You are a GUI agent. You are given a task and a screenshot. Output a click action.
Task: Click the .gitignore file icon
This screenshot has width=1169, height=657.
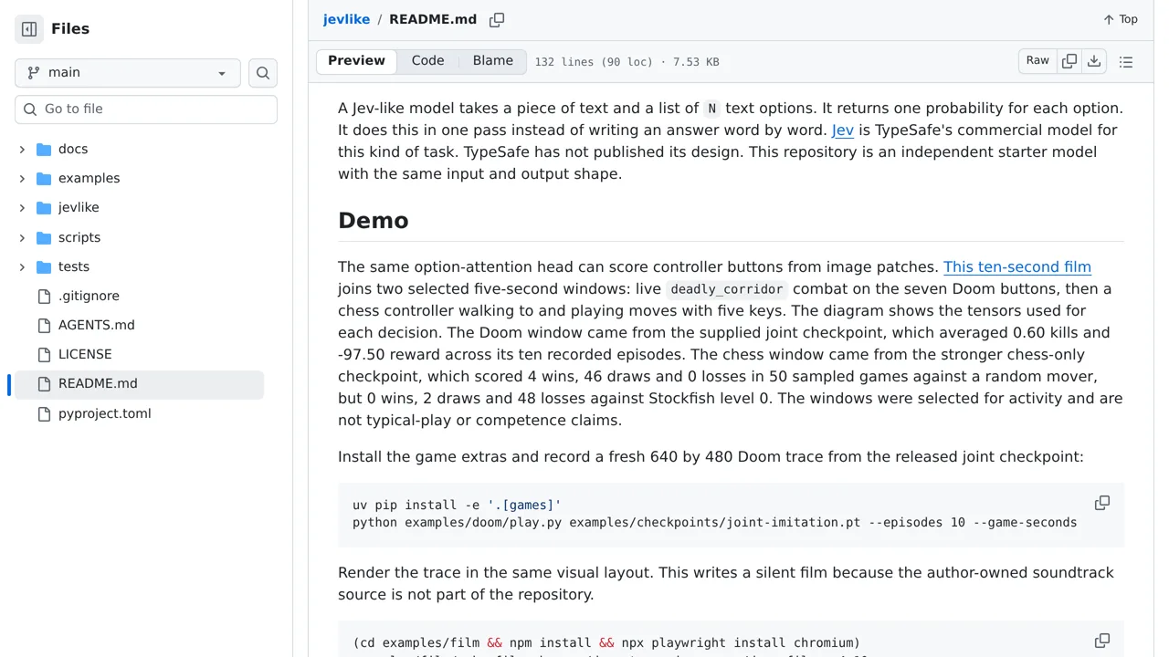click(44, 296)
